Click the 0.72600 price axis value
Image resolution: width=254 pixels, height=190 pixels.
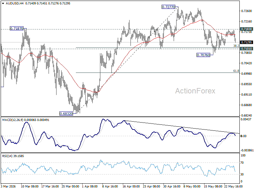coord(247,11)
